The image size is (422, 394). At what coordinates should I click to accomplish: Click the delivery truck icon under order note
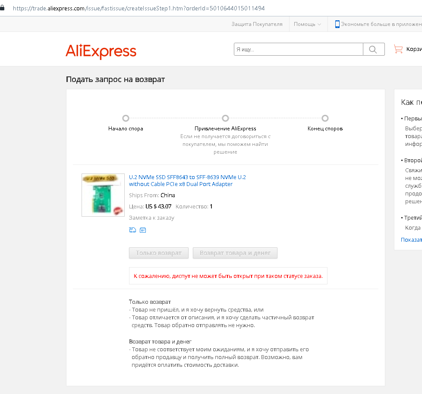[x=132, y=230]
